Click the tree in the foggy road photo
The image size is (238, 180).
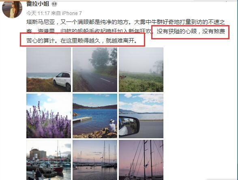click(99, 58)
